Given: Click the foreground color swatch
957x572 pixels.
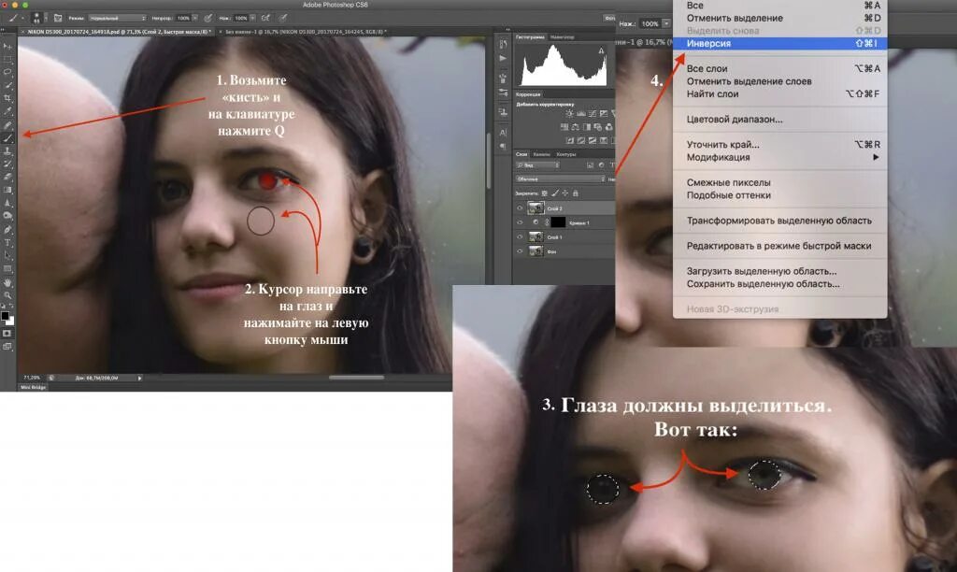Looking at the screenshot, I should 5,316.
